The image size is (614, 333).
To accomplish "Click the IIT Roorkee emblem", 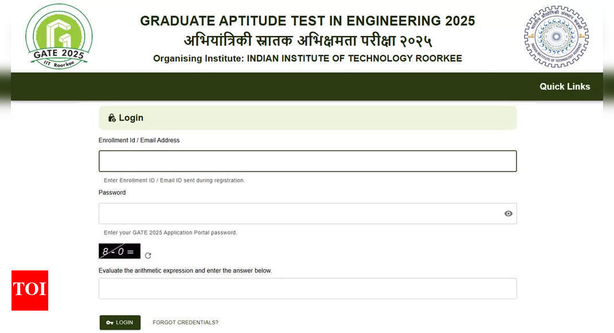I will (557, 36).
